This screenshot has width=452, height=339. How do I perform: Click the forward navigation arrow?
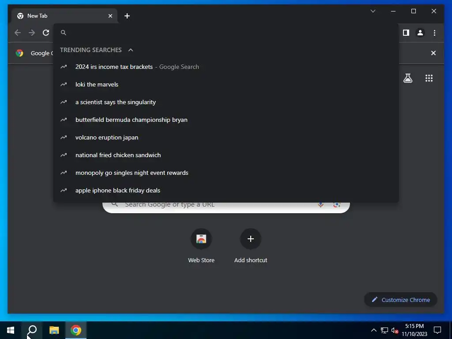coord(32,33)
